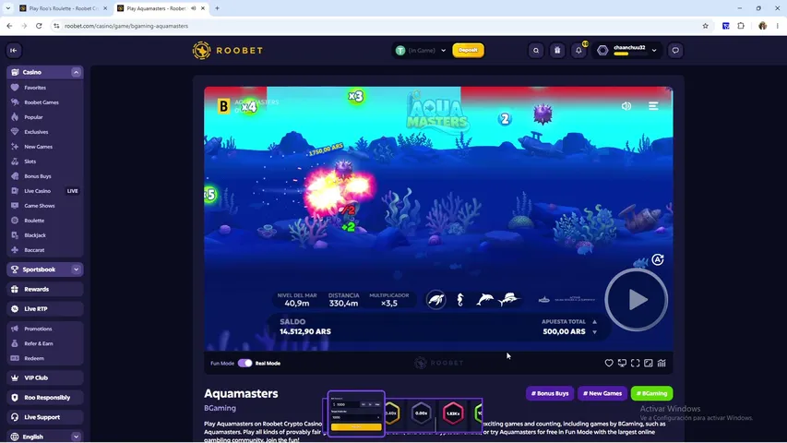This screenshot has width=787, height=443.
Task: Add game to favorites with heart icon
Action: 609,363
